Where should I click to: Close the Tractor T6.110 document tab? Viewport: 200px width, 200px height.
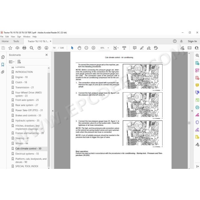51,41
